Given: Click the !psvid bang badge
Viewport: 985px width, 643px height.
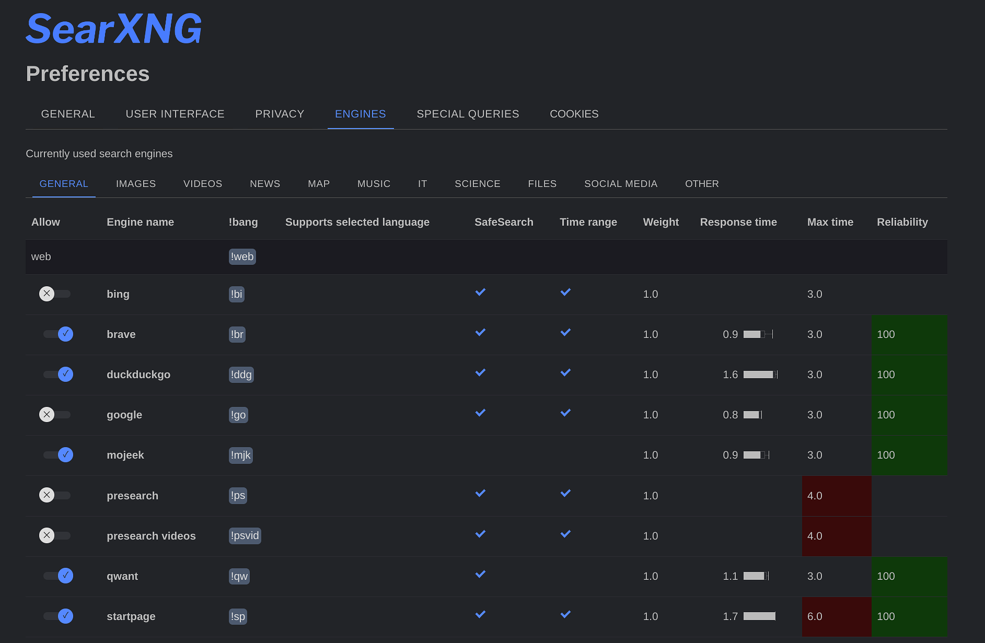Looking at the screenshot, I should (245, 535).
